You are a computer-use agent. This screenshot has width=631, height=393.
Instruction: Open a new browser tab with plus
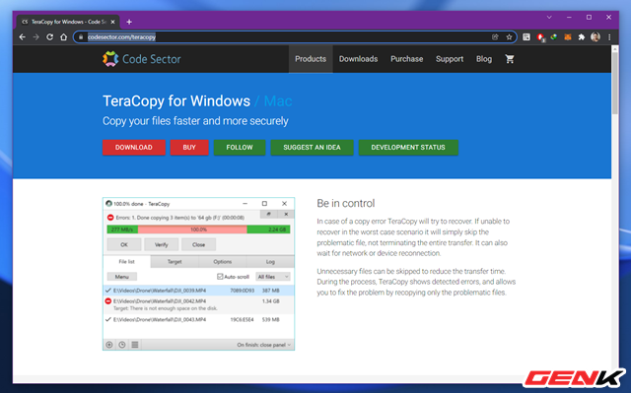click(129, 22)
